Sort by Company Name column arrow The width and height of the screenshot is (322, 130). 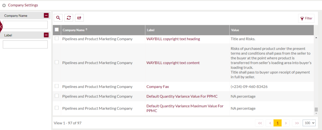tap(86, 30)
